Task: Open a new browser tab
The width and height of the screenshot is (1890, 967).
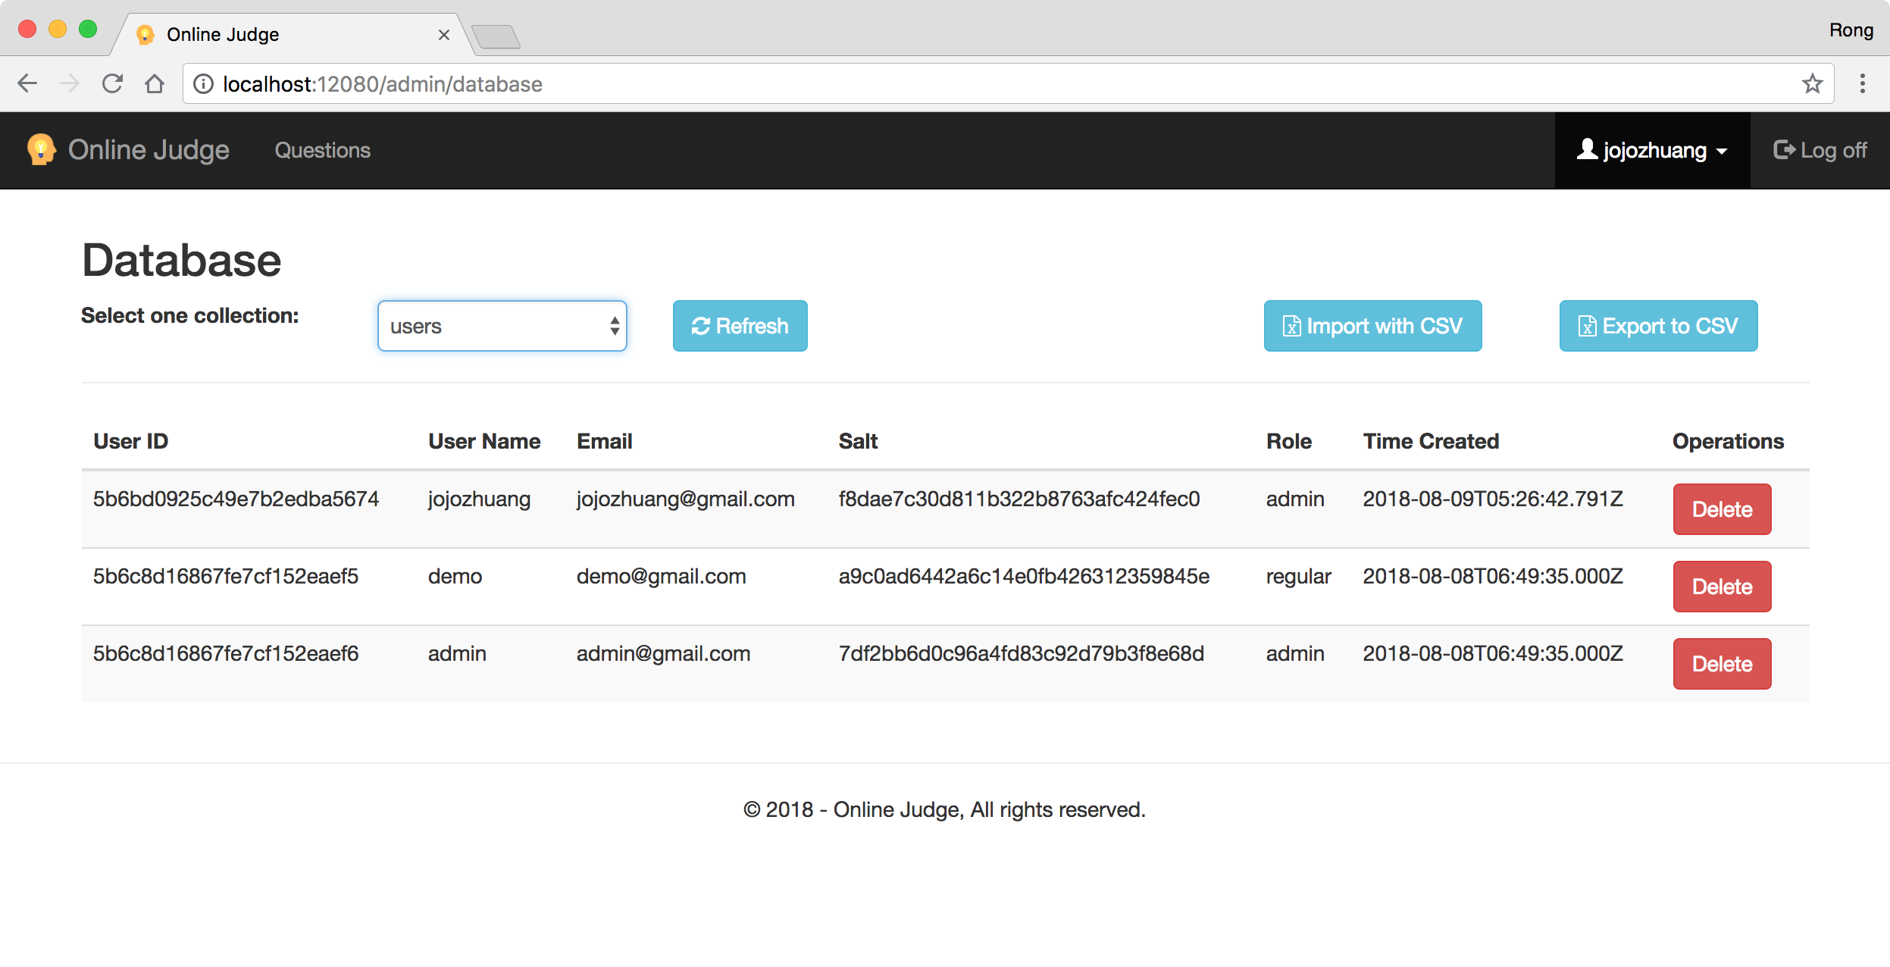Action: click(x=496, y=36)
